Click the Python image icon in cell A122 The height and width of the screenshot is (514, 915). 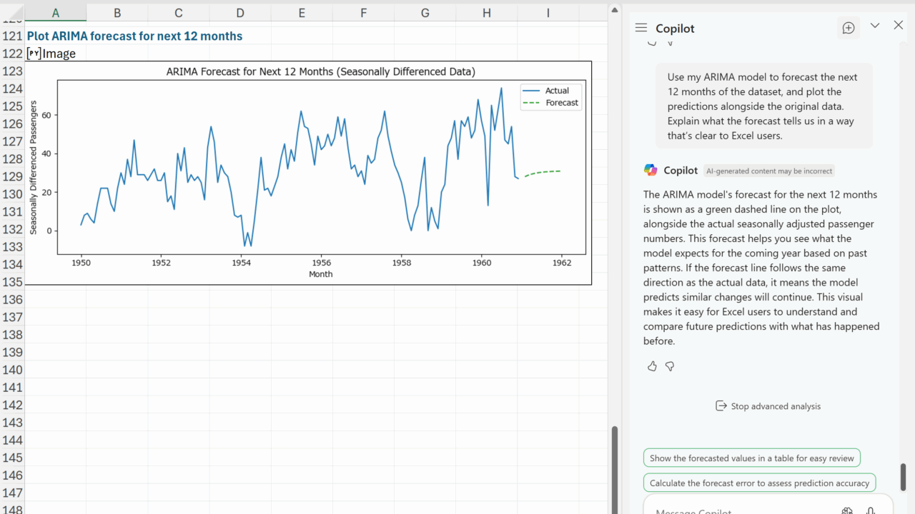pos(34,54)
